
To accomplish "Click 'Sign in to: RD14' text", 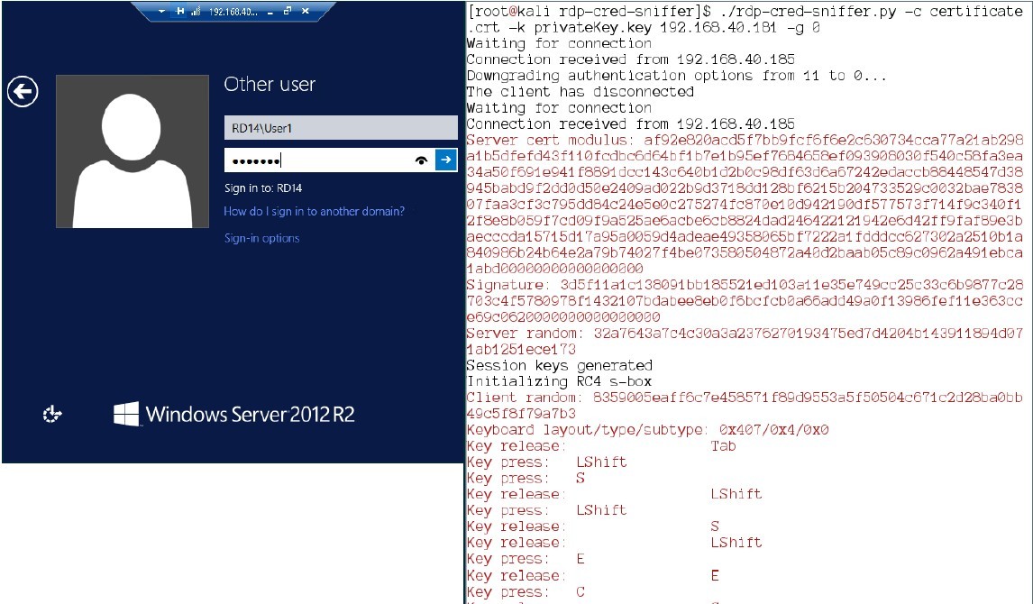I will [x=263, y=188].
